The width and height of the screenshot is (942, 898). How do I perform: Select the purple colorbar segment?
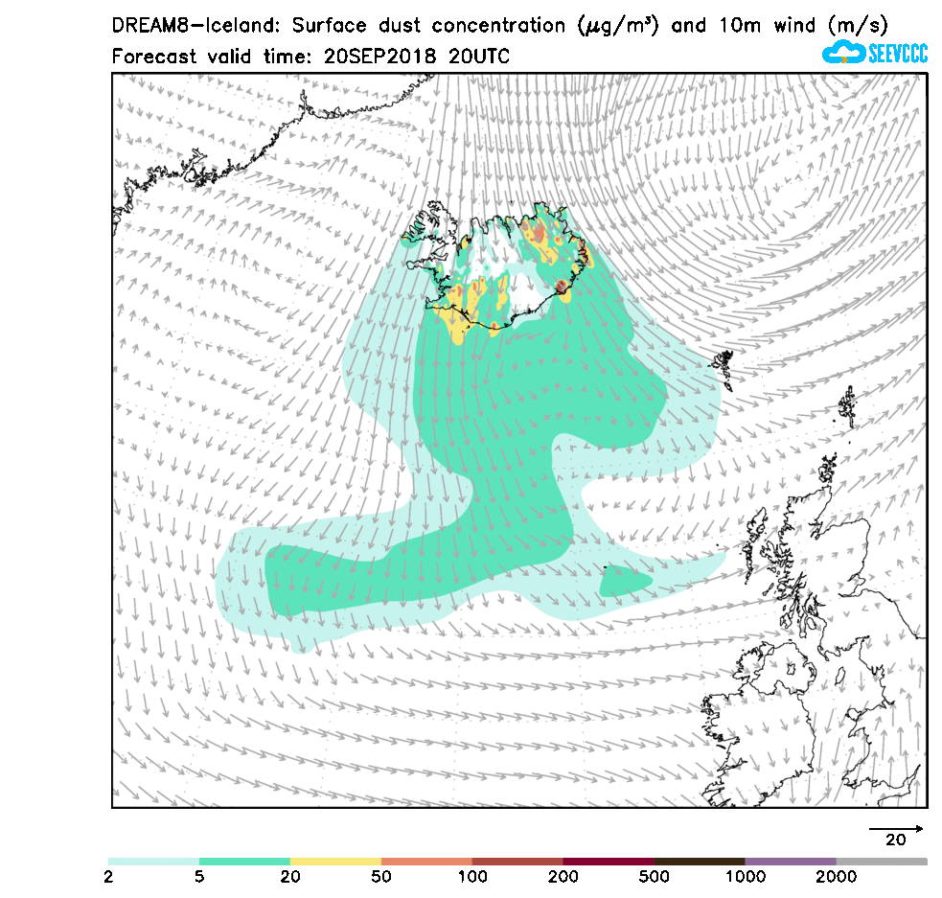pos(791,862)
